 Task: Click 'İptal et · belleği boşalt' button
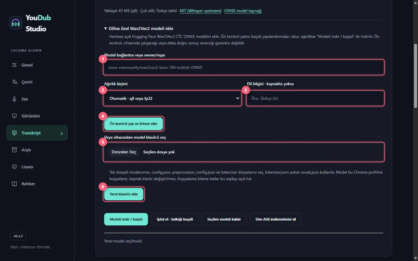[175, 219]
